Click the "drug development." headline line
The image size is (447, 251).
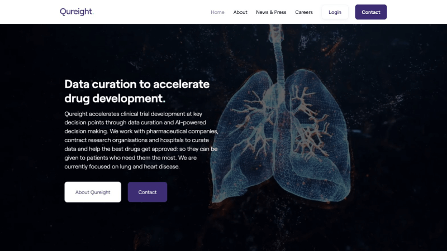tap(115, 99)
